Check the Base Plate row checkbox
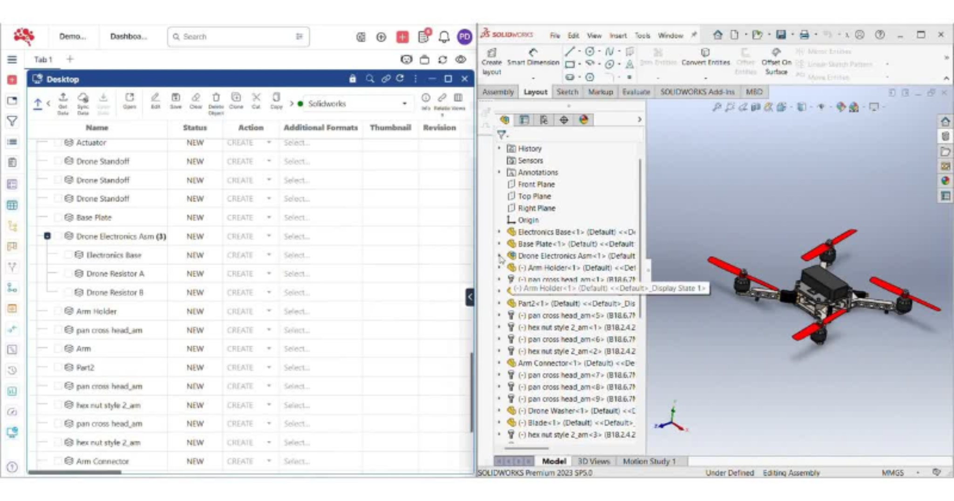This screenshot has height=501, width=954. tap(58, 217)
